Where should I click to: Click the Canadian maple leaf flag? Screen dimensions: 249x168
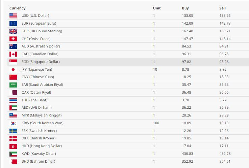(13, 54)
